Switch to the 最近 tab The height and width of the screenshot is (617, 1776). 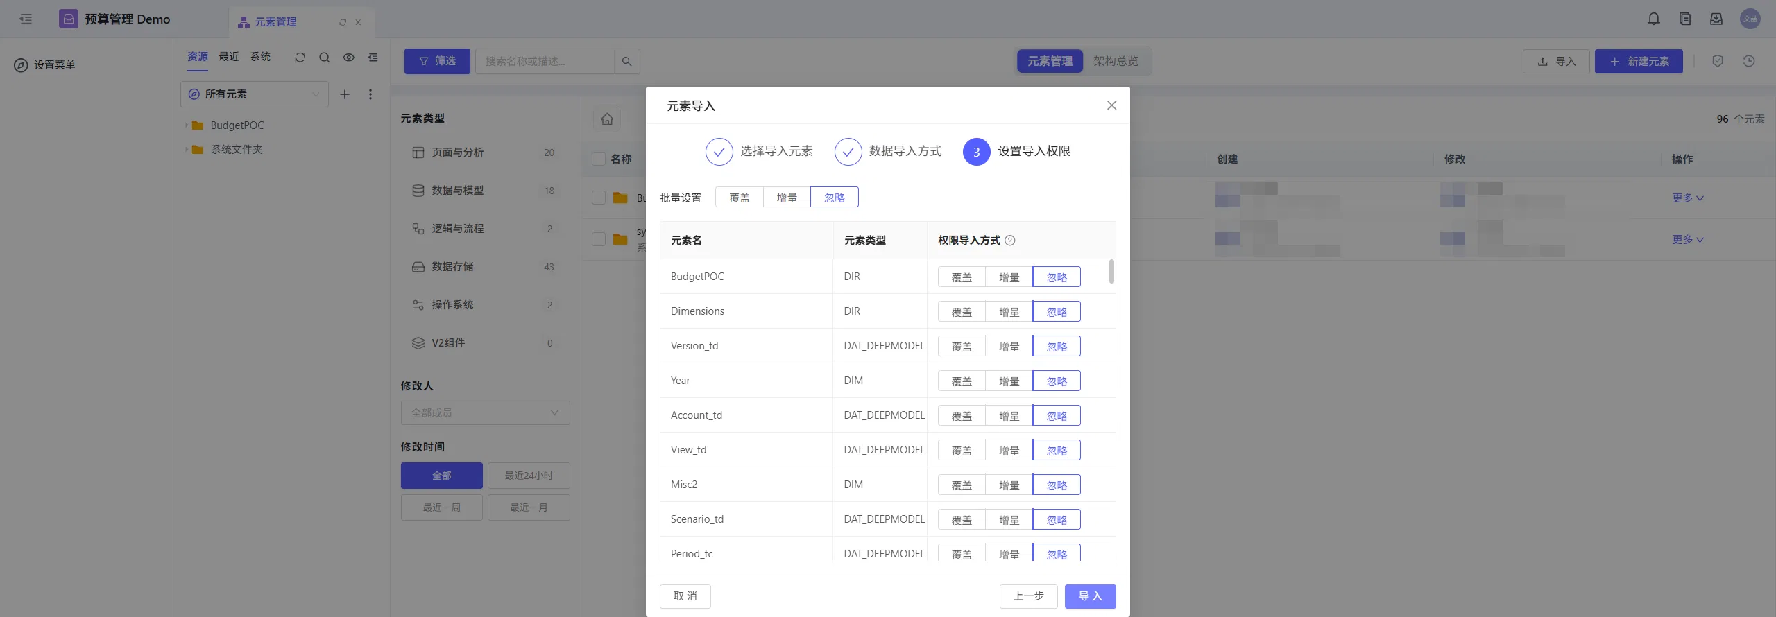(229, 57)
